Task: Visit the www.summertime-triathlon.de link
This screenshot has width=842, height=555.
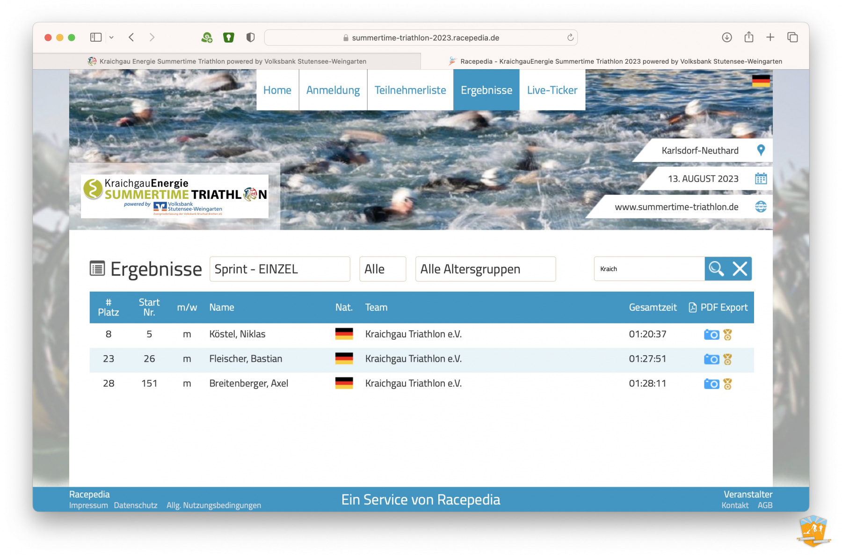Action: coord(676,207)
